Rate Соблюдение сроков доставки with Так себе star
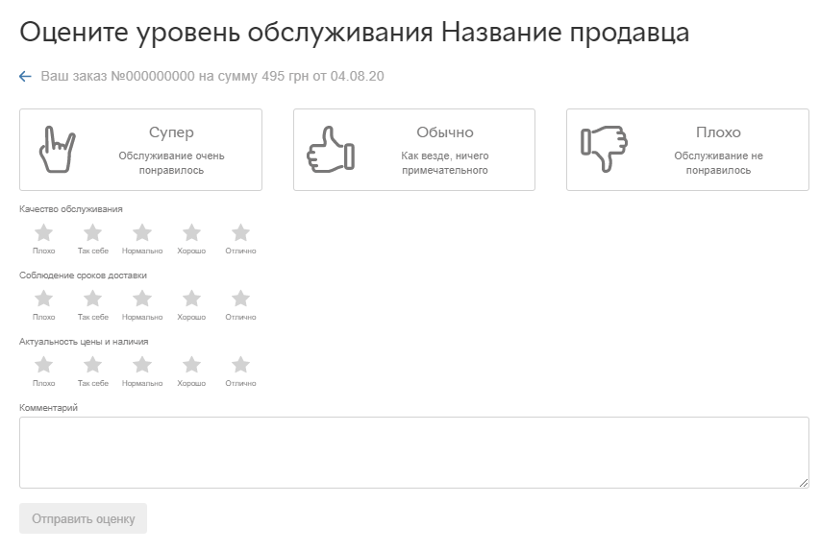Viewport: 820px width, 551px height. (93, 299)
